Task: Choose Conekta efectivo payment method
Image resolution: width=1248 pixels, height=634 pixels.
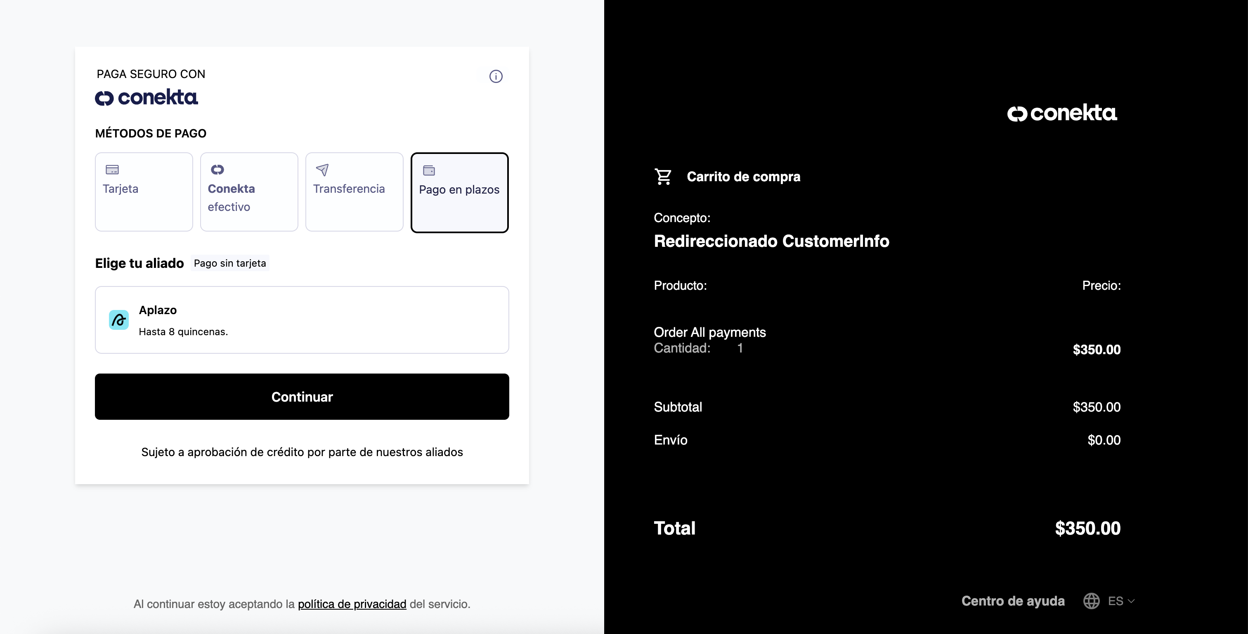Action: tap(249, 192)
